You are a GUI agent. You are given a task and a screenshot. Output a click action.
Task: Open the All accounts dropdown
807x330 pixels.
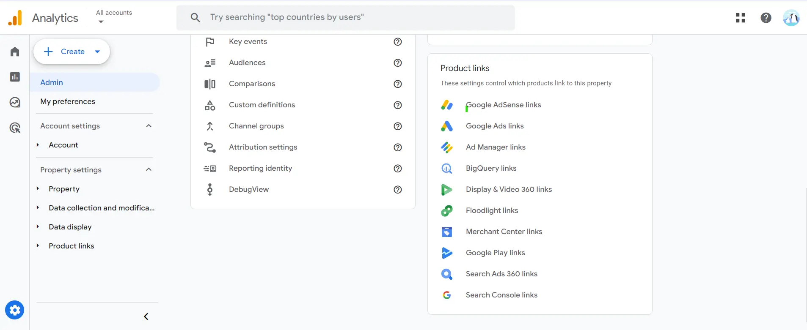[114, 17]
